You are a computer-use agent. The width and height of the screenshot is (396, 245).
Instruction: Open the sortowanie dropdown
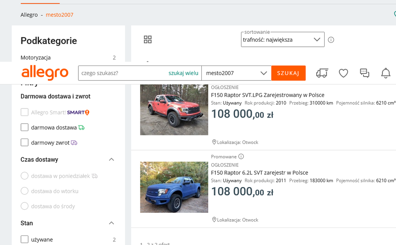(282, 40)
